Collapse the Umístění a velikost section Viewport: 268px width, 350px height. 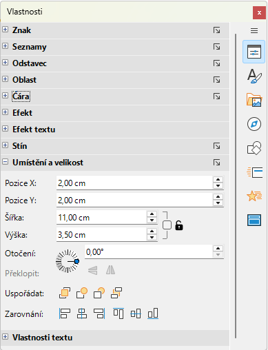point(6,162)
